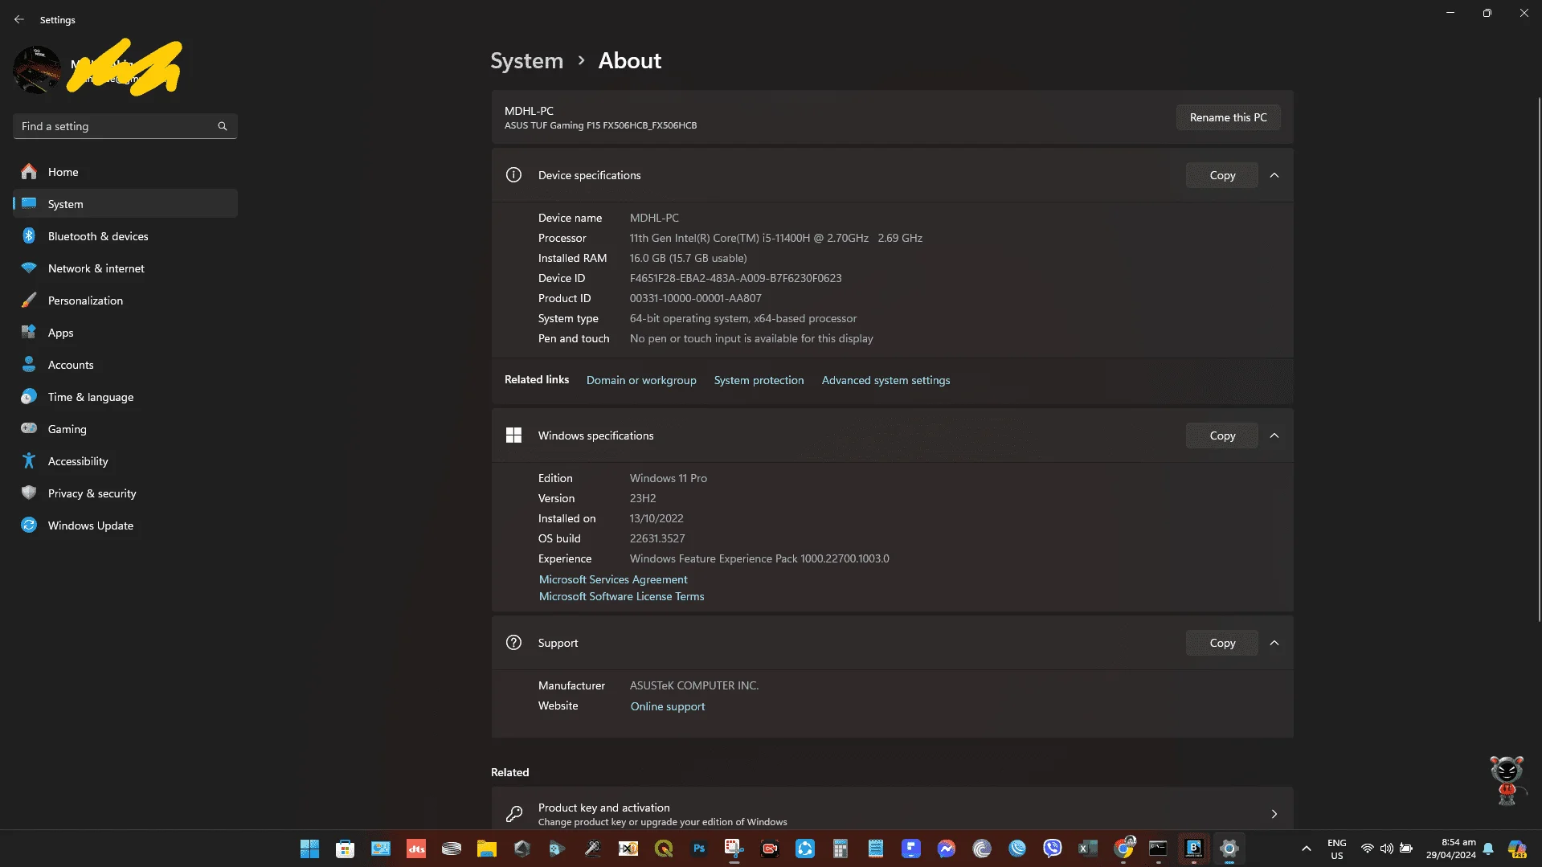Screen dimensions: 1542x867
Task: Switch to Google Chrome on taskbar
Action: tap(1123, 849)
